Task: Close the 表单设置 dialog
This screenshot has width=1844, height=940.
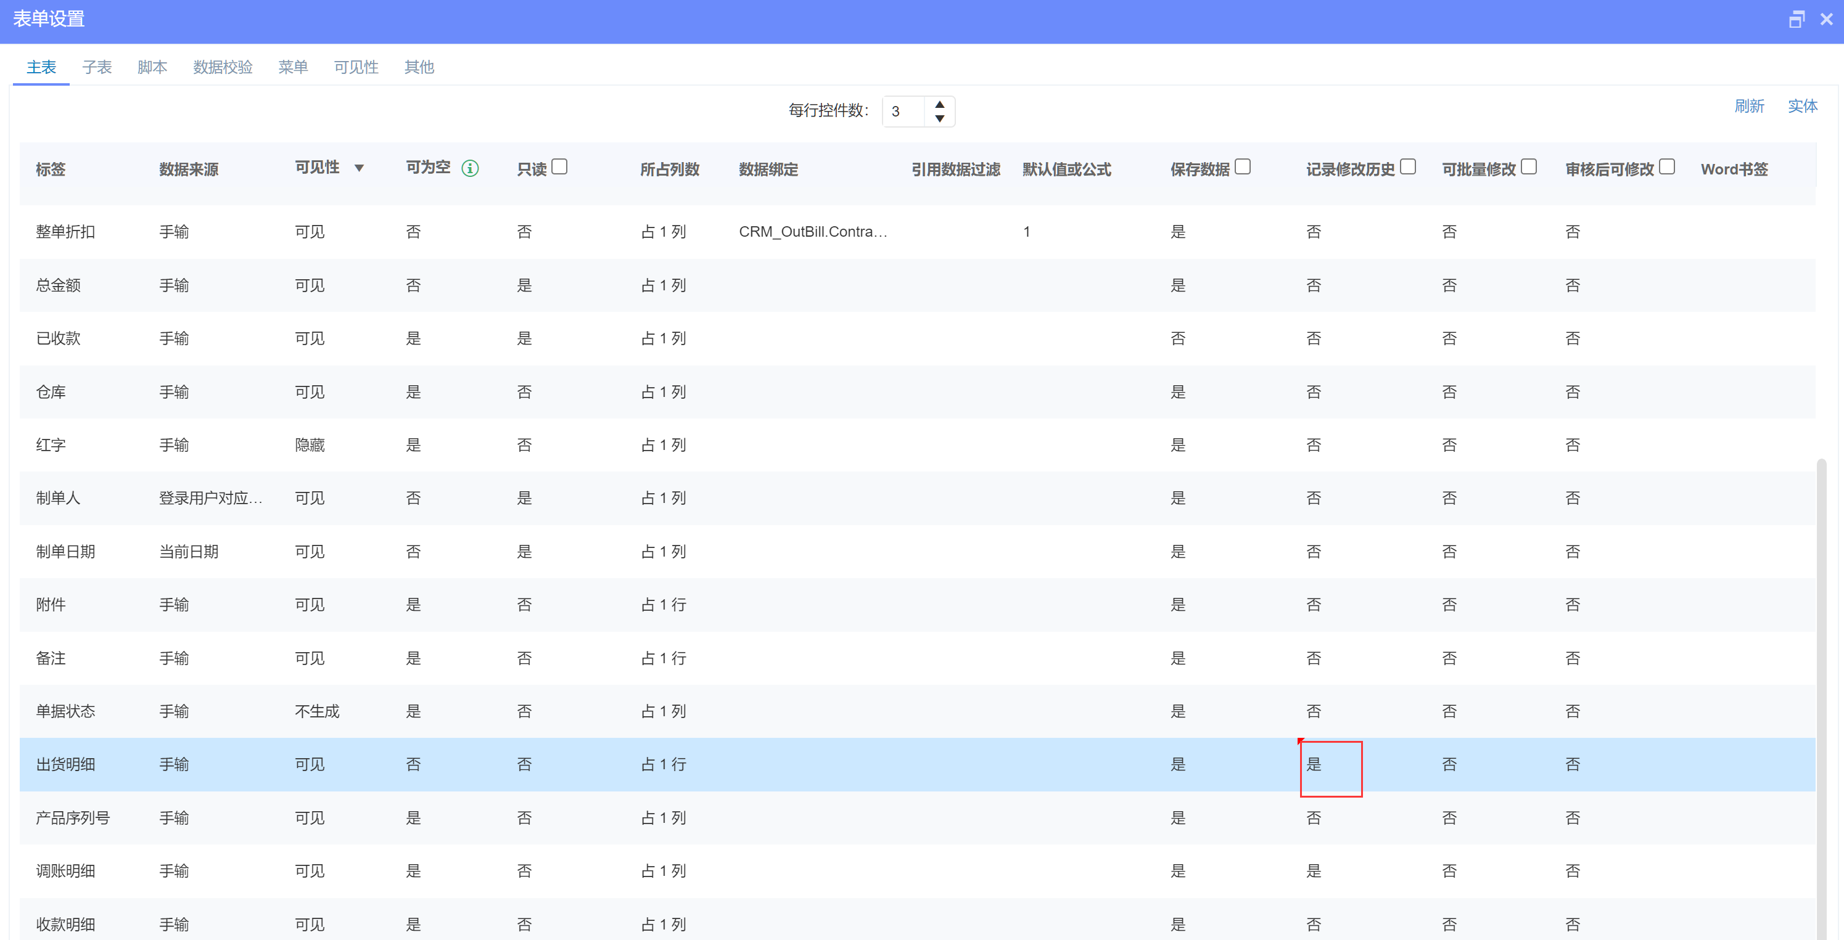Action: [1826, 19]
